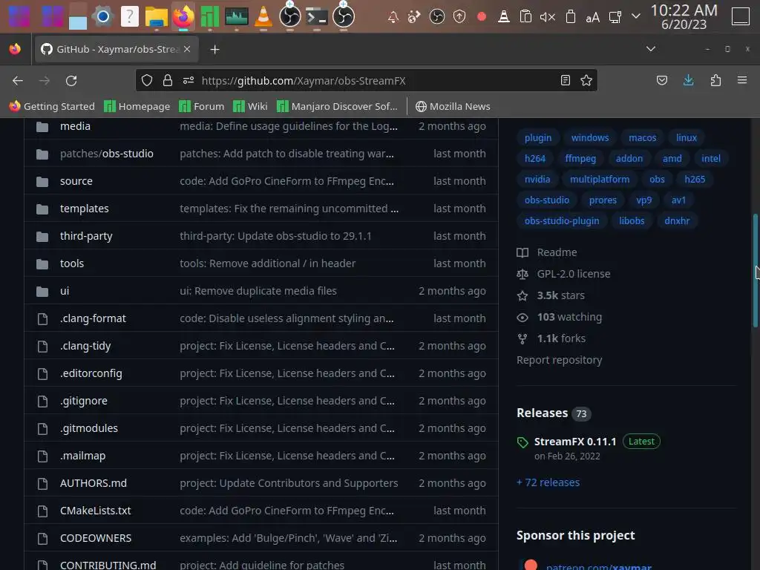Reload the current page
Screen dimensions: 760x570
[71, 80]
